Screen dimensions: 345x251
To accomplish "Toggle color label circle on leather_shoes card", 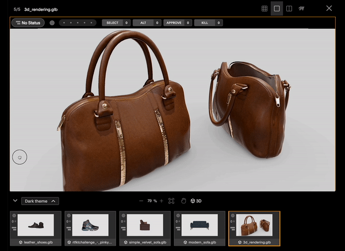I will (x=14, y=215).
